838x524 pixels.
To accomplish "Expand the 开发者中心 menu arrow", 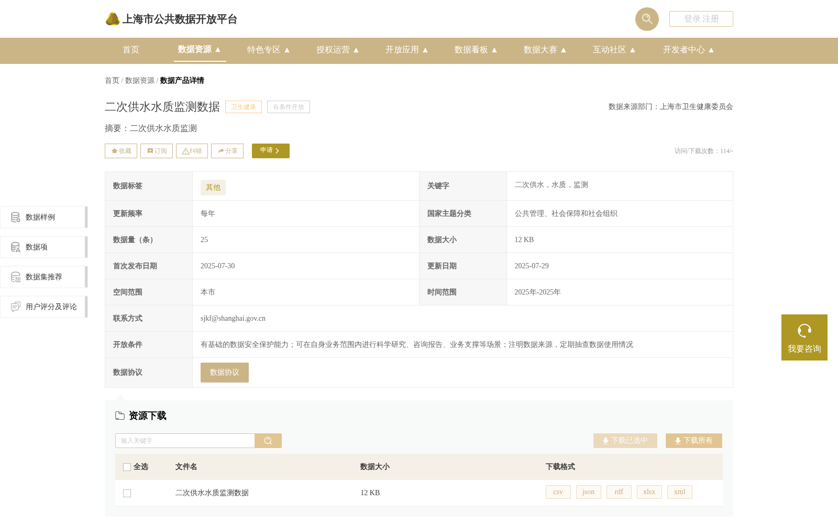I will [x=711, y=50].
